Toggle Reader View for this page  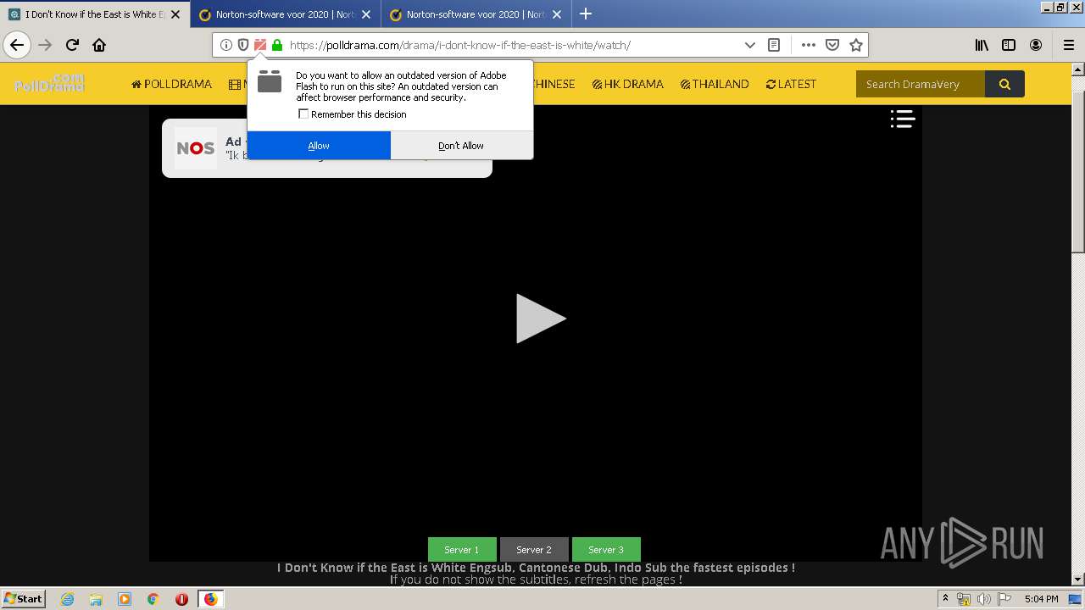click(774, 45)
